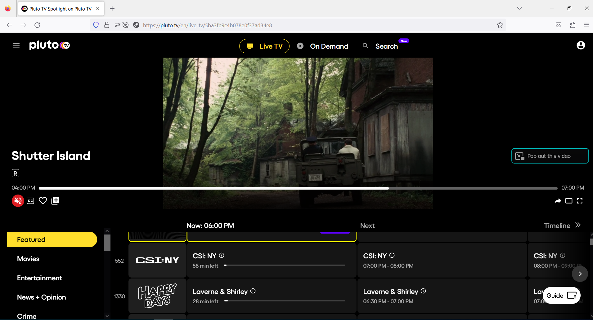The height and width of the screenshot is (320, 593).
Task: Show info for CSI: NY at 07:00 PM
Action: pos(392,255)
